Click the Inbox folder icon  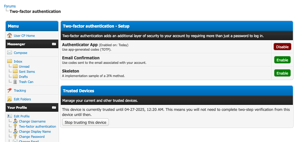click(x=10, y=61)
